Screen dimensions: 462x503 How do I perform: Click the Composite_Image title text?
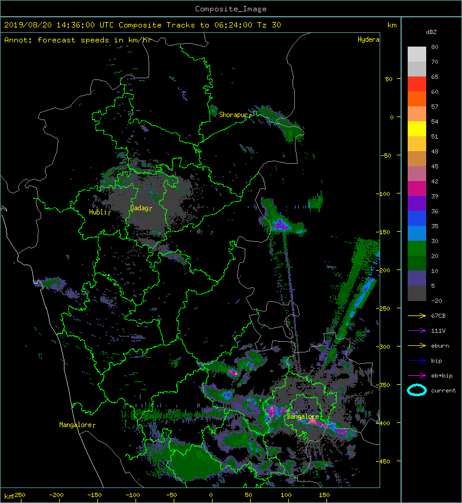click(231, 9)
